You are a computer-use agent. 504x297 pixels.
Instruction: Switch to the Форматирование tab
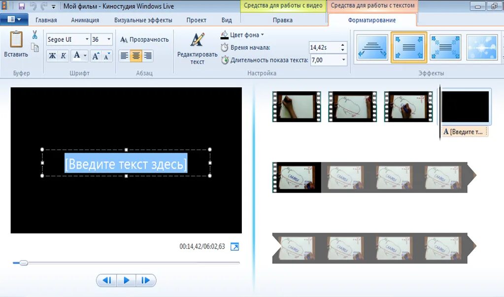(x=372, y=20)
